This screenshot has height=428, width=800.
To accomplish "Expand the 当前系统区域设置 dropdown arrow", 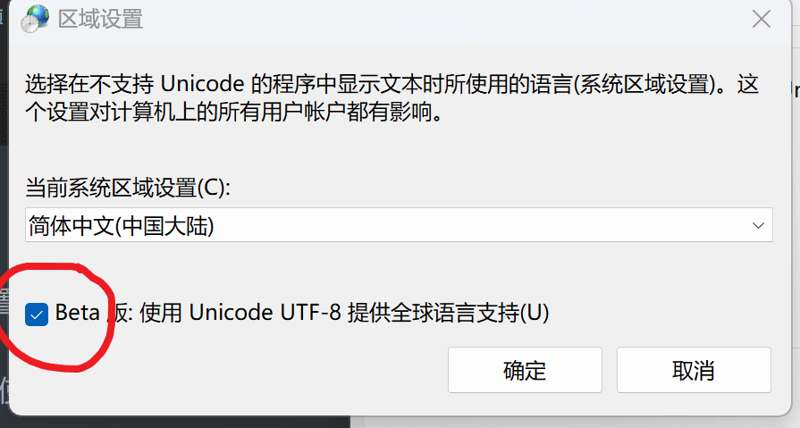I will [x=758, y=225].
